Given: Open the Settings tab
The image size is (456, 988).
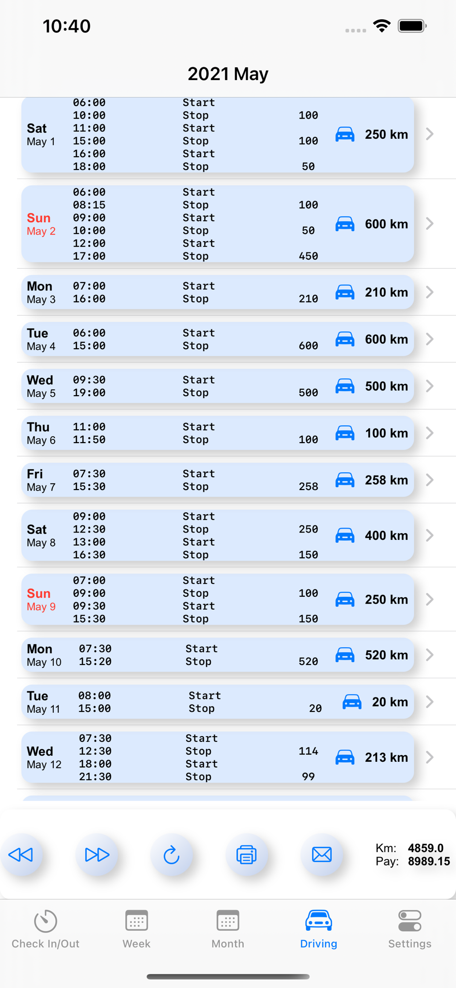Looking at the screenshot, I should [x=410, y=929].
